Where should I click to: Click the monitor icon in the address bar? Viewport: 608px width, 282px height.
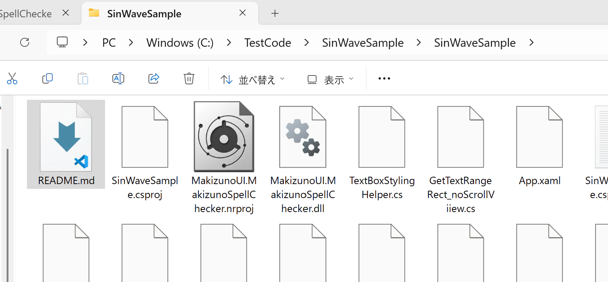click(62, 42)
